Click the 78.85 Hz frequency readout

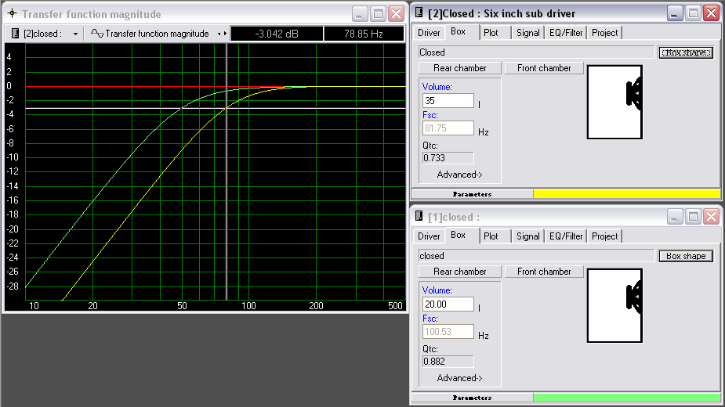tap(364, 34)
